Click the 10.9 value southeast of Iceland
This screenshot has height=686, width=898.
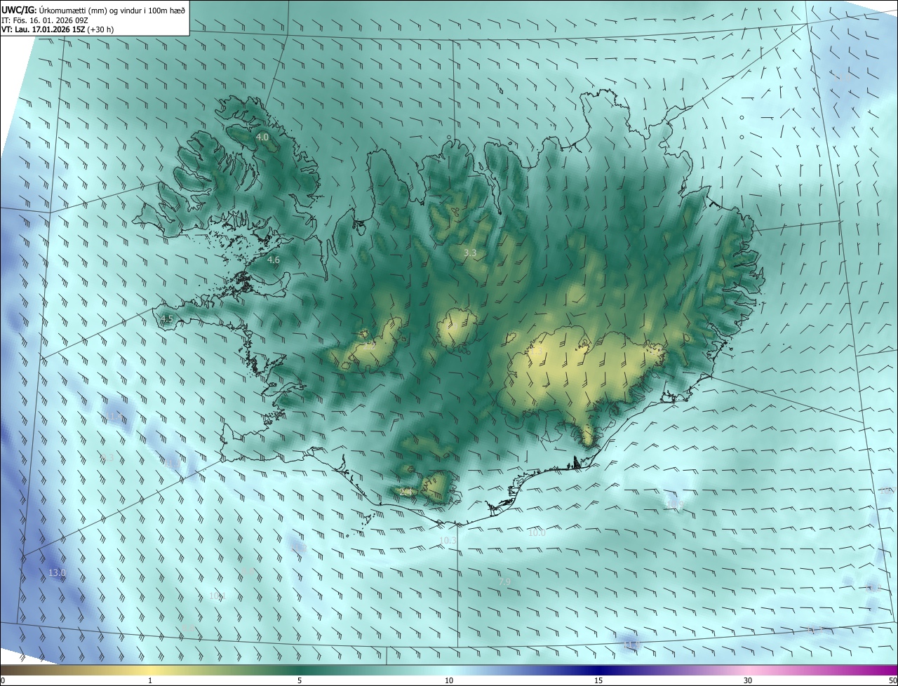pos(675,504)
